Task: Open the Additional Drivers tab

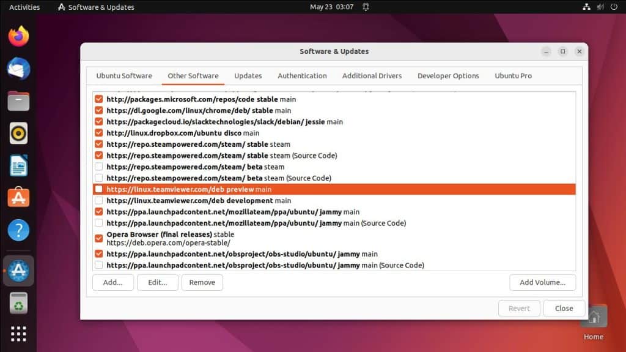Action: [372, 76]
